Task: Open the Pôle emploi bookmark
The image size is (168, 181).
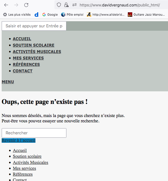Action: pos(72,15)
